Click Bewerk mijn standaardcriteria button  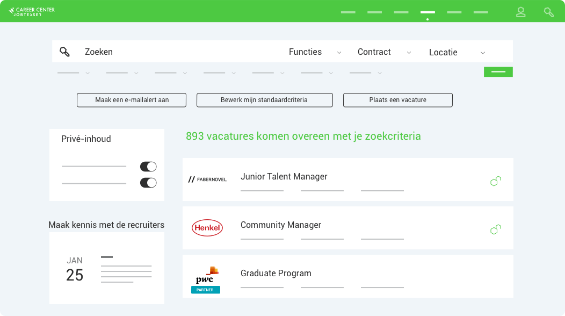[264, 100]
